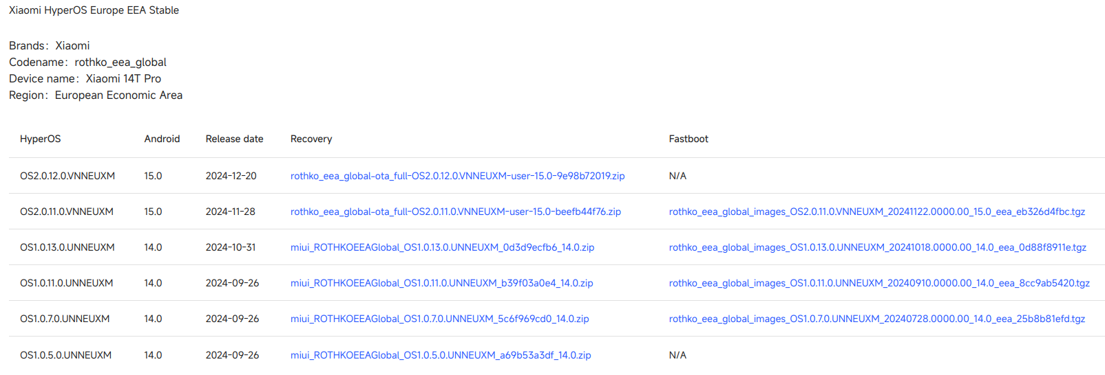
Task: Download the OS1.0.5.0 recovery zip file
Action: (x=441, y=355)
